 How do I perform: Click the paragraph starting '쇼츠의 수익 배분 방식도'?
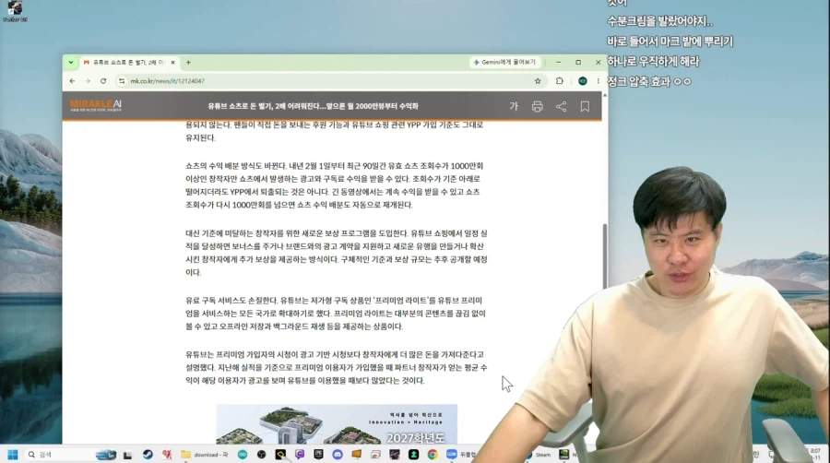pos(334,185)
